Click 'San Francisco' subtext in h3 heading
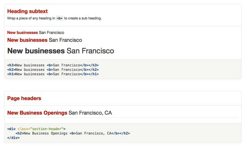Screen dimensions: 247x149 [52, 33]
